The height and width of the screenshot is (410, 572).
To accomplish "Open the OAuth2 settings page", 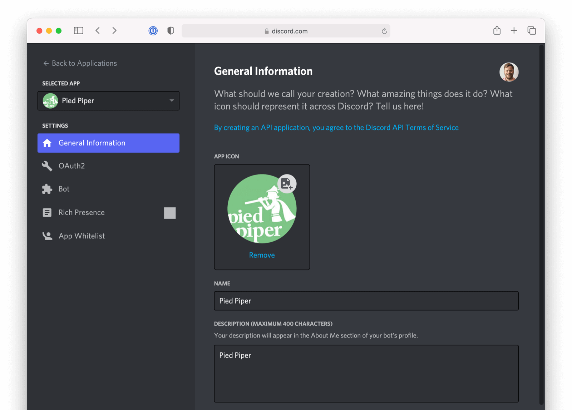I will coord(108,166).
